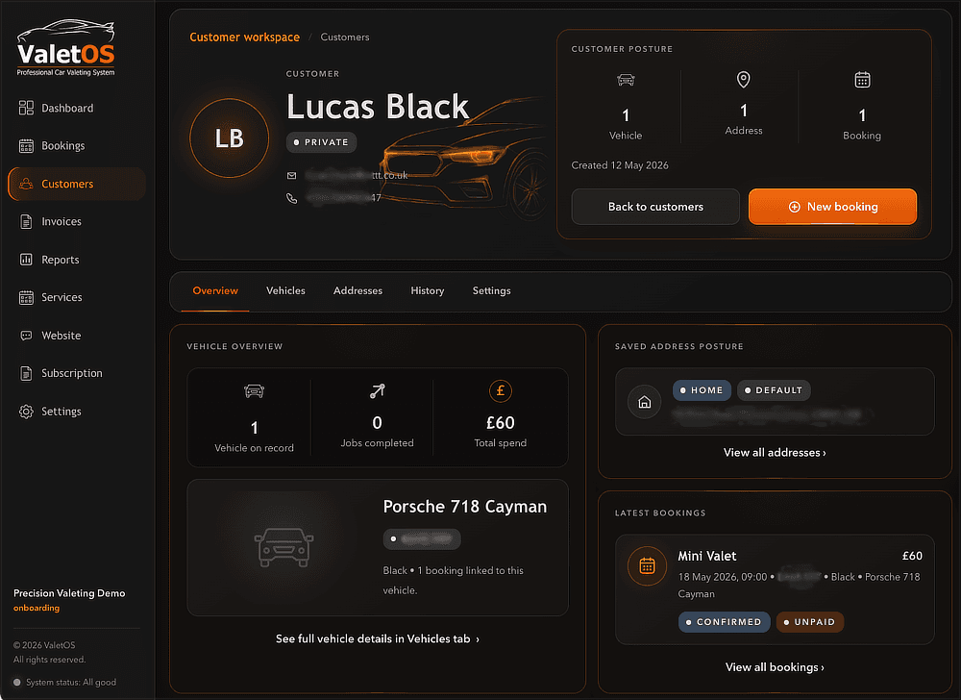961x700 pixels.
Task: Click the Reports chart icon
Action: click(x=26, y=260)
